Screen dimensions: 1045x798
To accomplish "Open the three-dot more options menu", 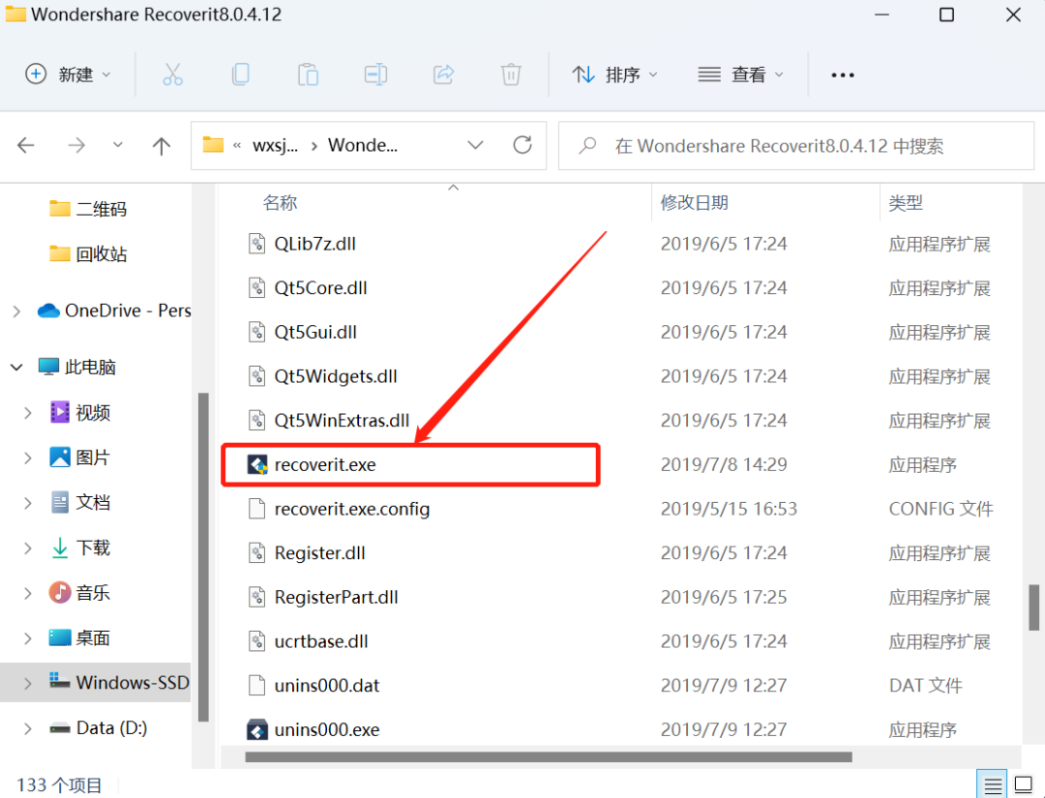I will tap(843, 75).
